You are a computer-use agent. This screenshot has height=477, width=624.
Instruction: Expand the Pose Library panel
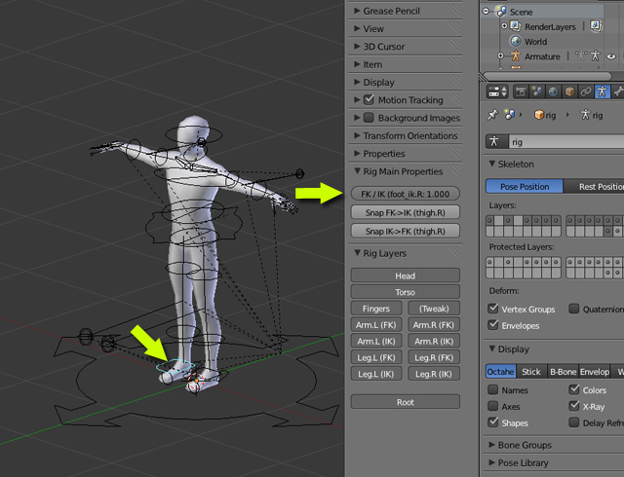[555, 462]
